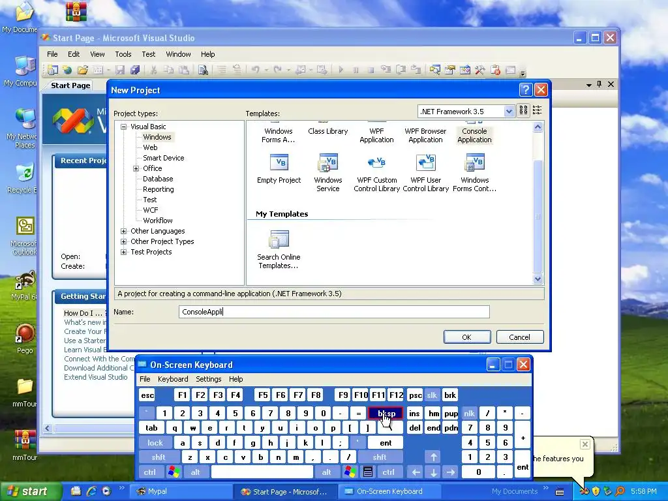
Task: Open the Visual Studio Tools menu
Action: click(x=123, y=54)
